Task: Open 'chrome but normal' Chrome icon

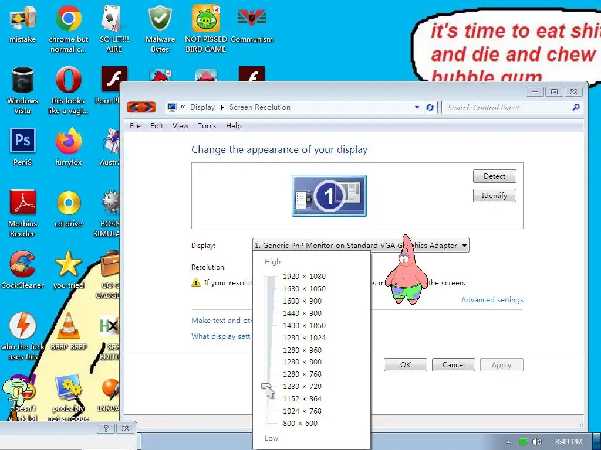Action: coord(68,29)
